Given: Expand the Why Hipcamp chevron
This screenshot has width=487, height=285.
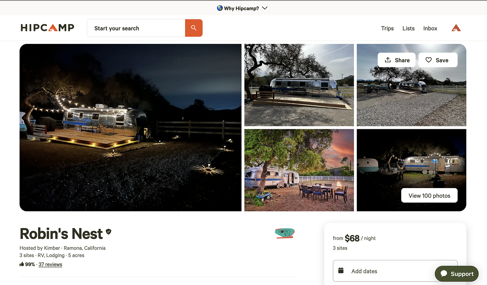Looking at the screenshot, I should pyautogui.click(x=265, y=8).
